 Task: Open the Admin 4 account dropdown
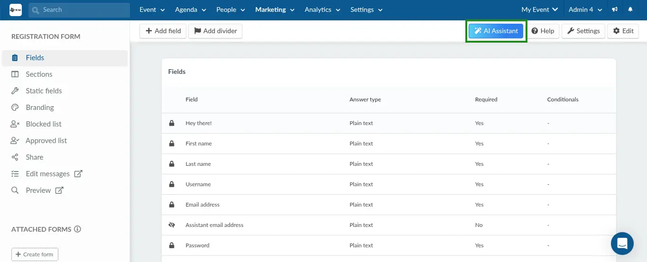585,9
